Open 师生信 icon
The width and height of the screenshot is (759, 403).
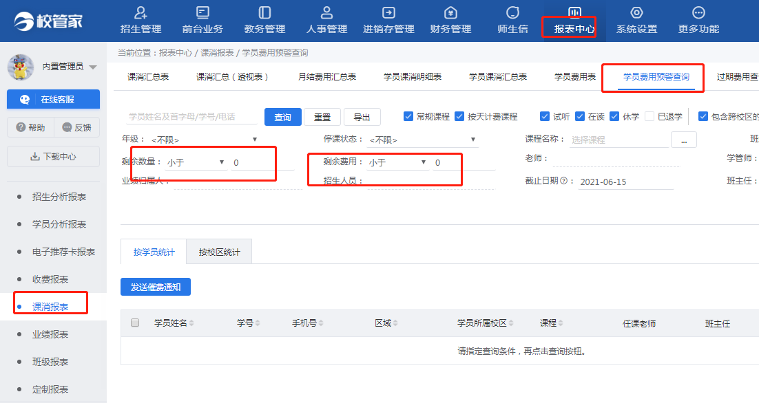512,12
